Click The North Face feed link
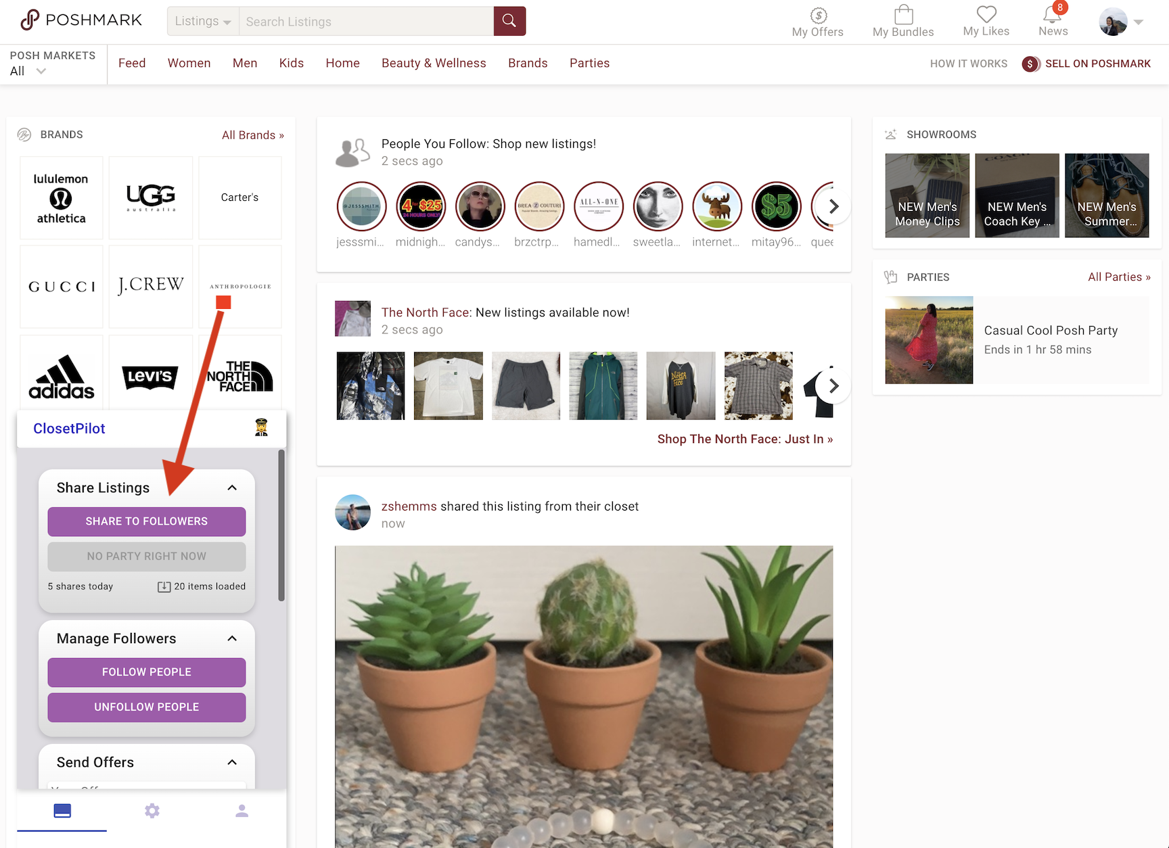The width and height of the screenshot is (1169, 848). 426,312
